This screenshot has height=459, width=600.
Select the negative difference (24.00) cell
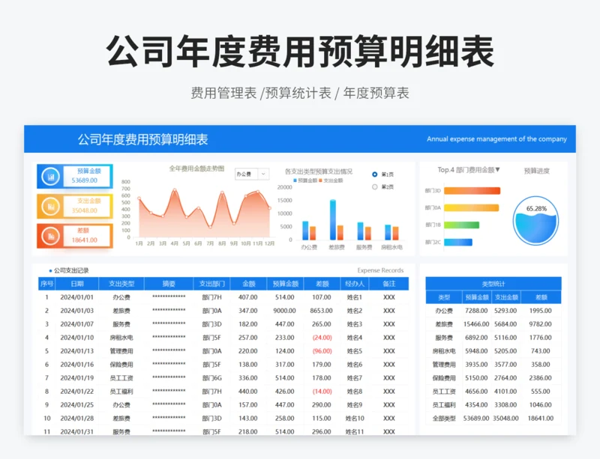pyautogui.click(x=322, y=338)
